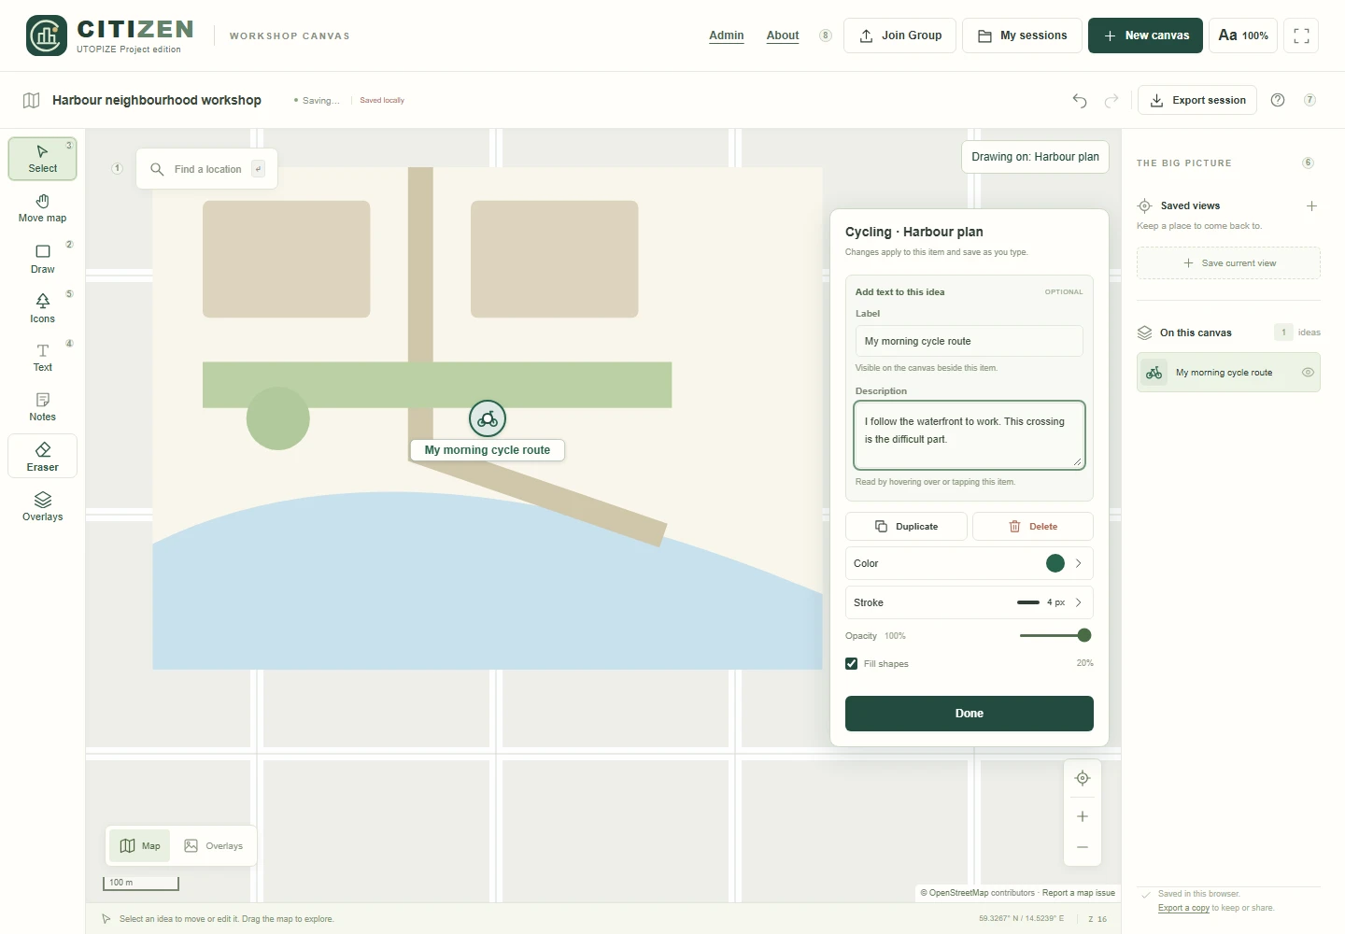The image size is (1345, 934).
Task: Open the About page
Action: point(783,35)
